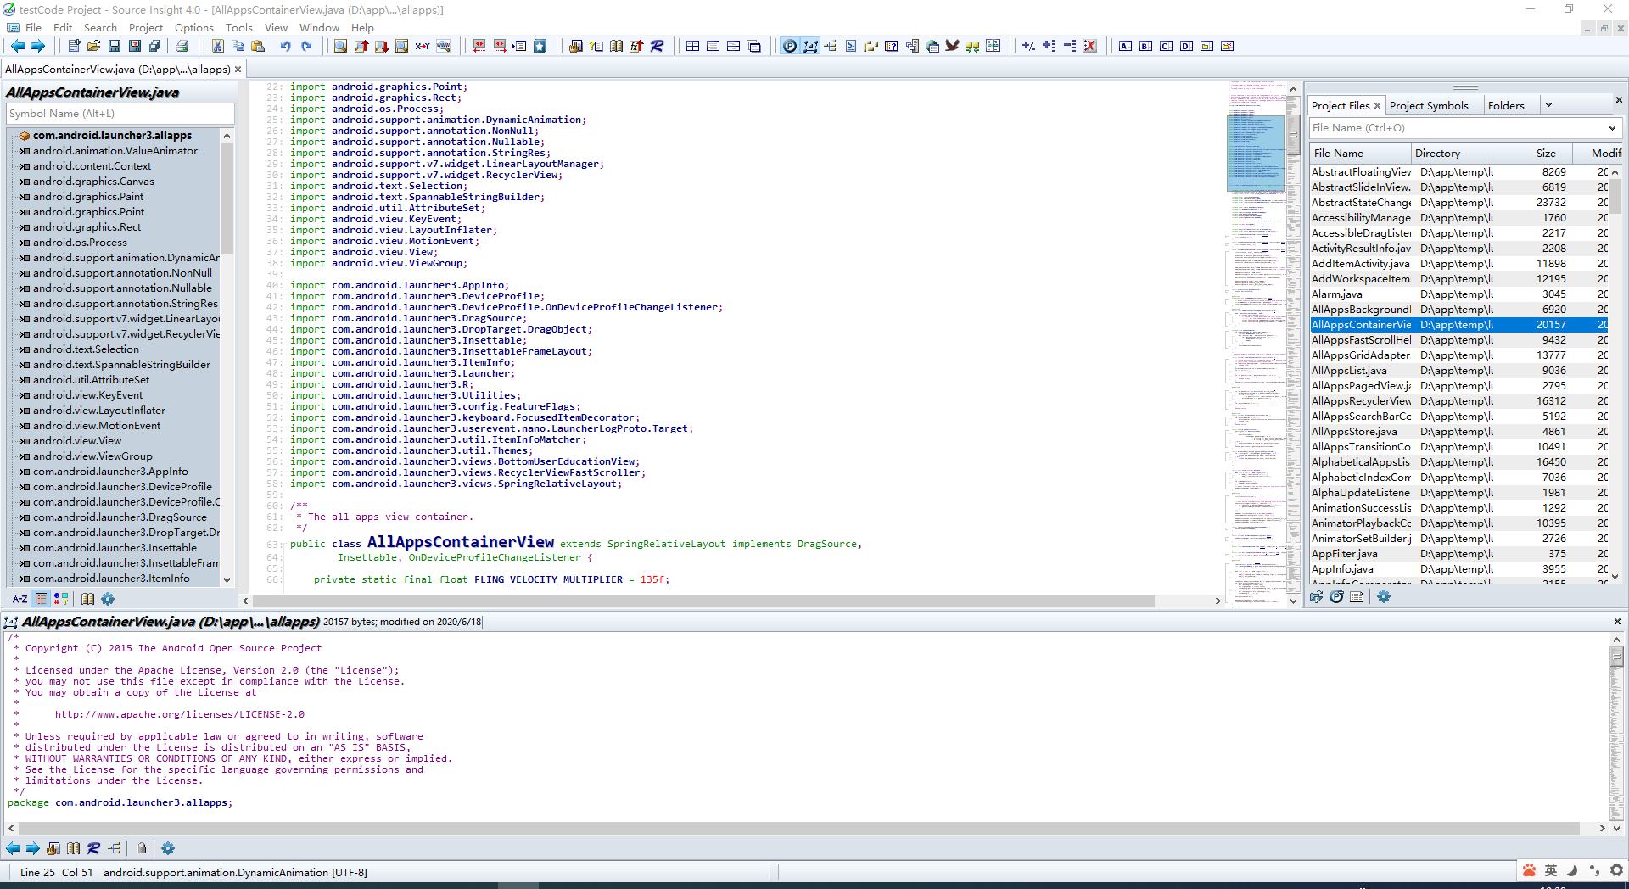
Task: Print the current file
Action: (182, 46)
